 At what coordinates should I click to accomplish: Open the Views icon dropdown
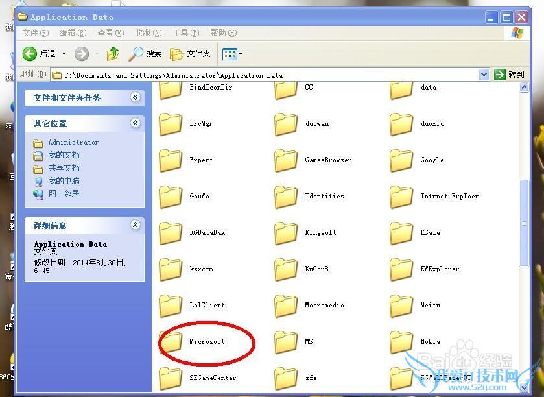point(232,54)
